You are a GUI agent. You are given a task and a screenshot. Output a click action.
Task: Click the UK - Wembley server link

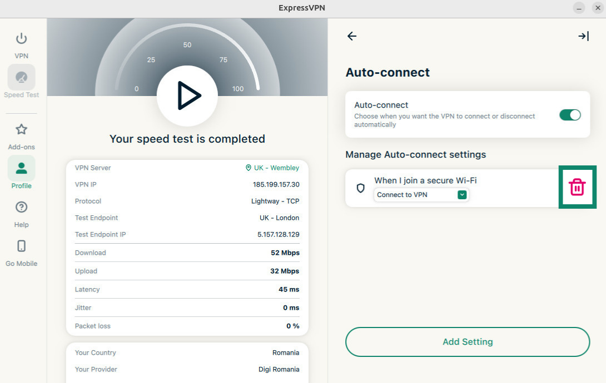click(272, 168)
